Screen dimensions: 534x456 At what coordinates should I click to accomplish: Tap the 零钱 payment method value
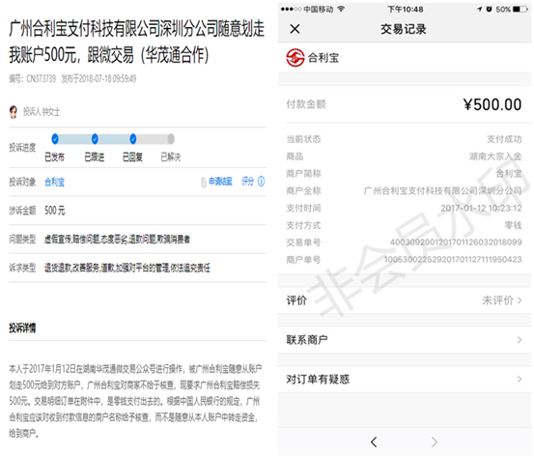point(513,225)
